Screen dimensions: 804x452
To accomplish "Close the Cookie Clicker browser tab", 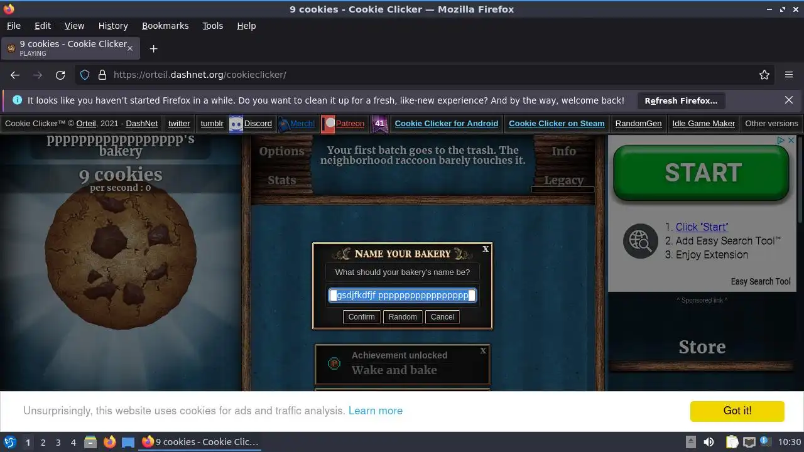I will tap(130, 48).
